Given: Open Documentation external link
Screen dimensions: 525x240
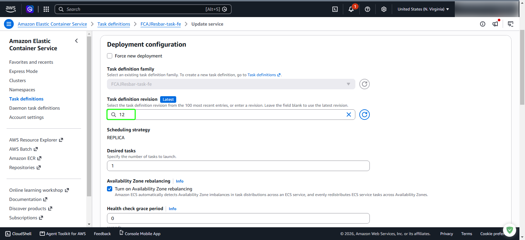Looking at the screenshot, I should (x=28, y=199).
